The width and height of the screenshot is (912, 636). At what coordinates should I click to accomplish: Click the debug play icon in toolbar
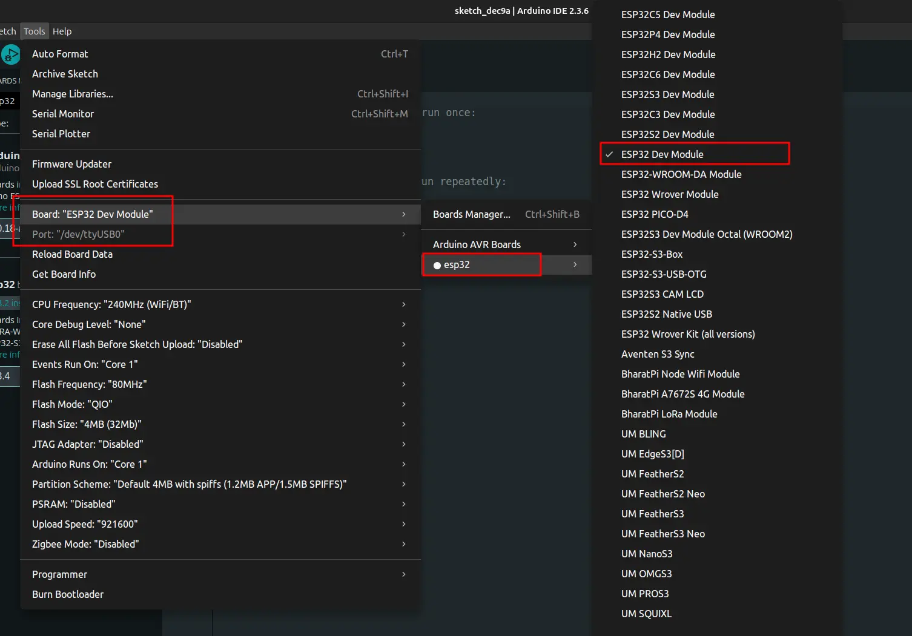click(x=10, y=54)
